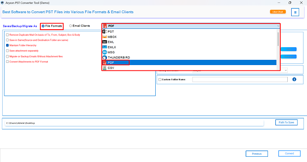The width and height of the screenshot is (307, 162).
Task: Click the EML icon in list
Action: [x=105, y=42]
